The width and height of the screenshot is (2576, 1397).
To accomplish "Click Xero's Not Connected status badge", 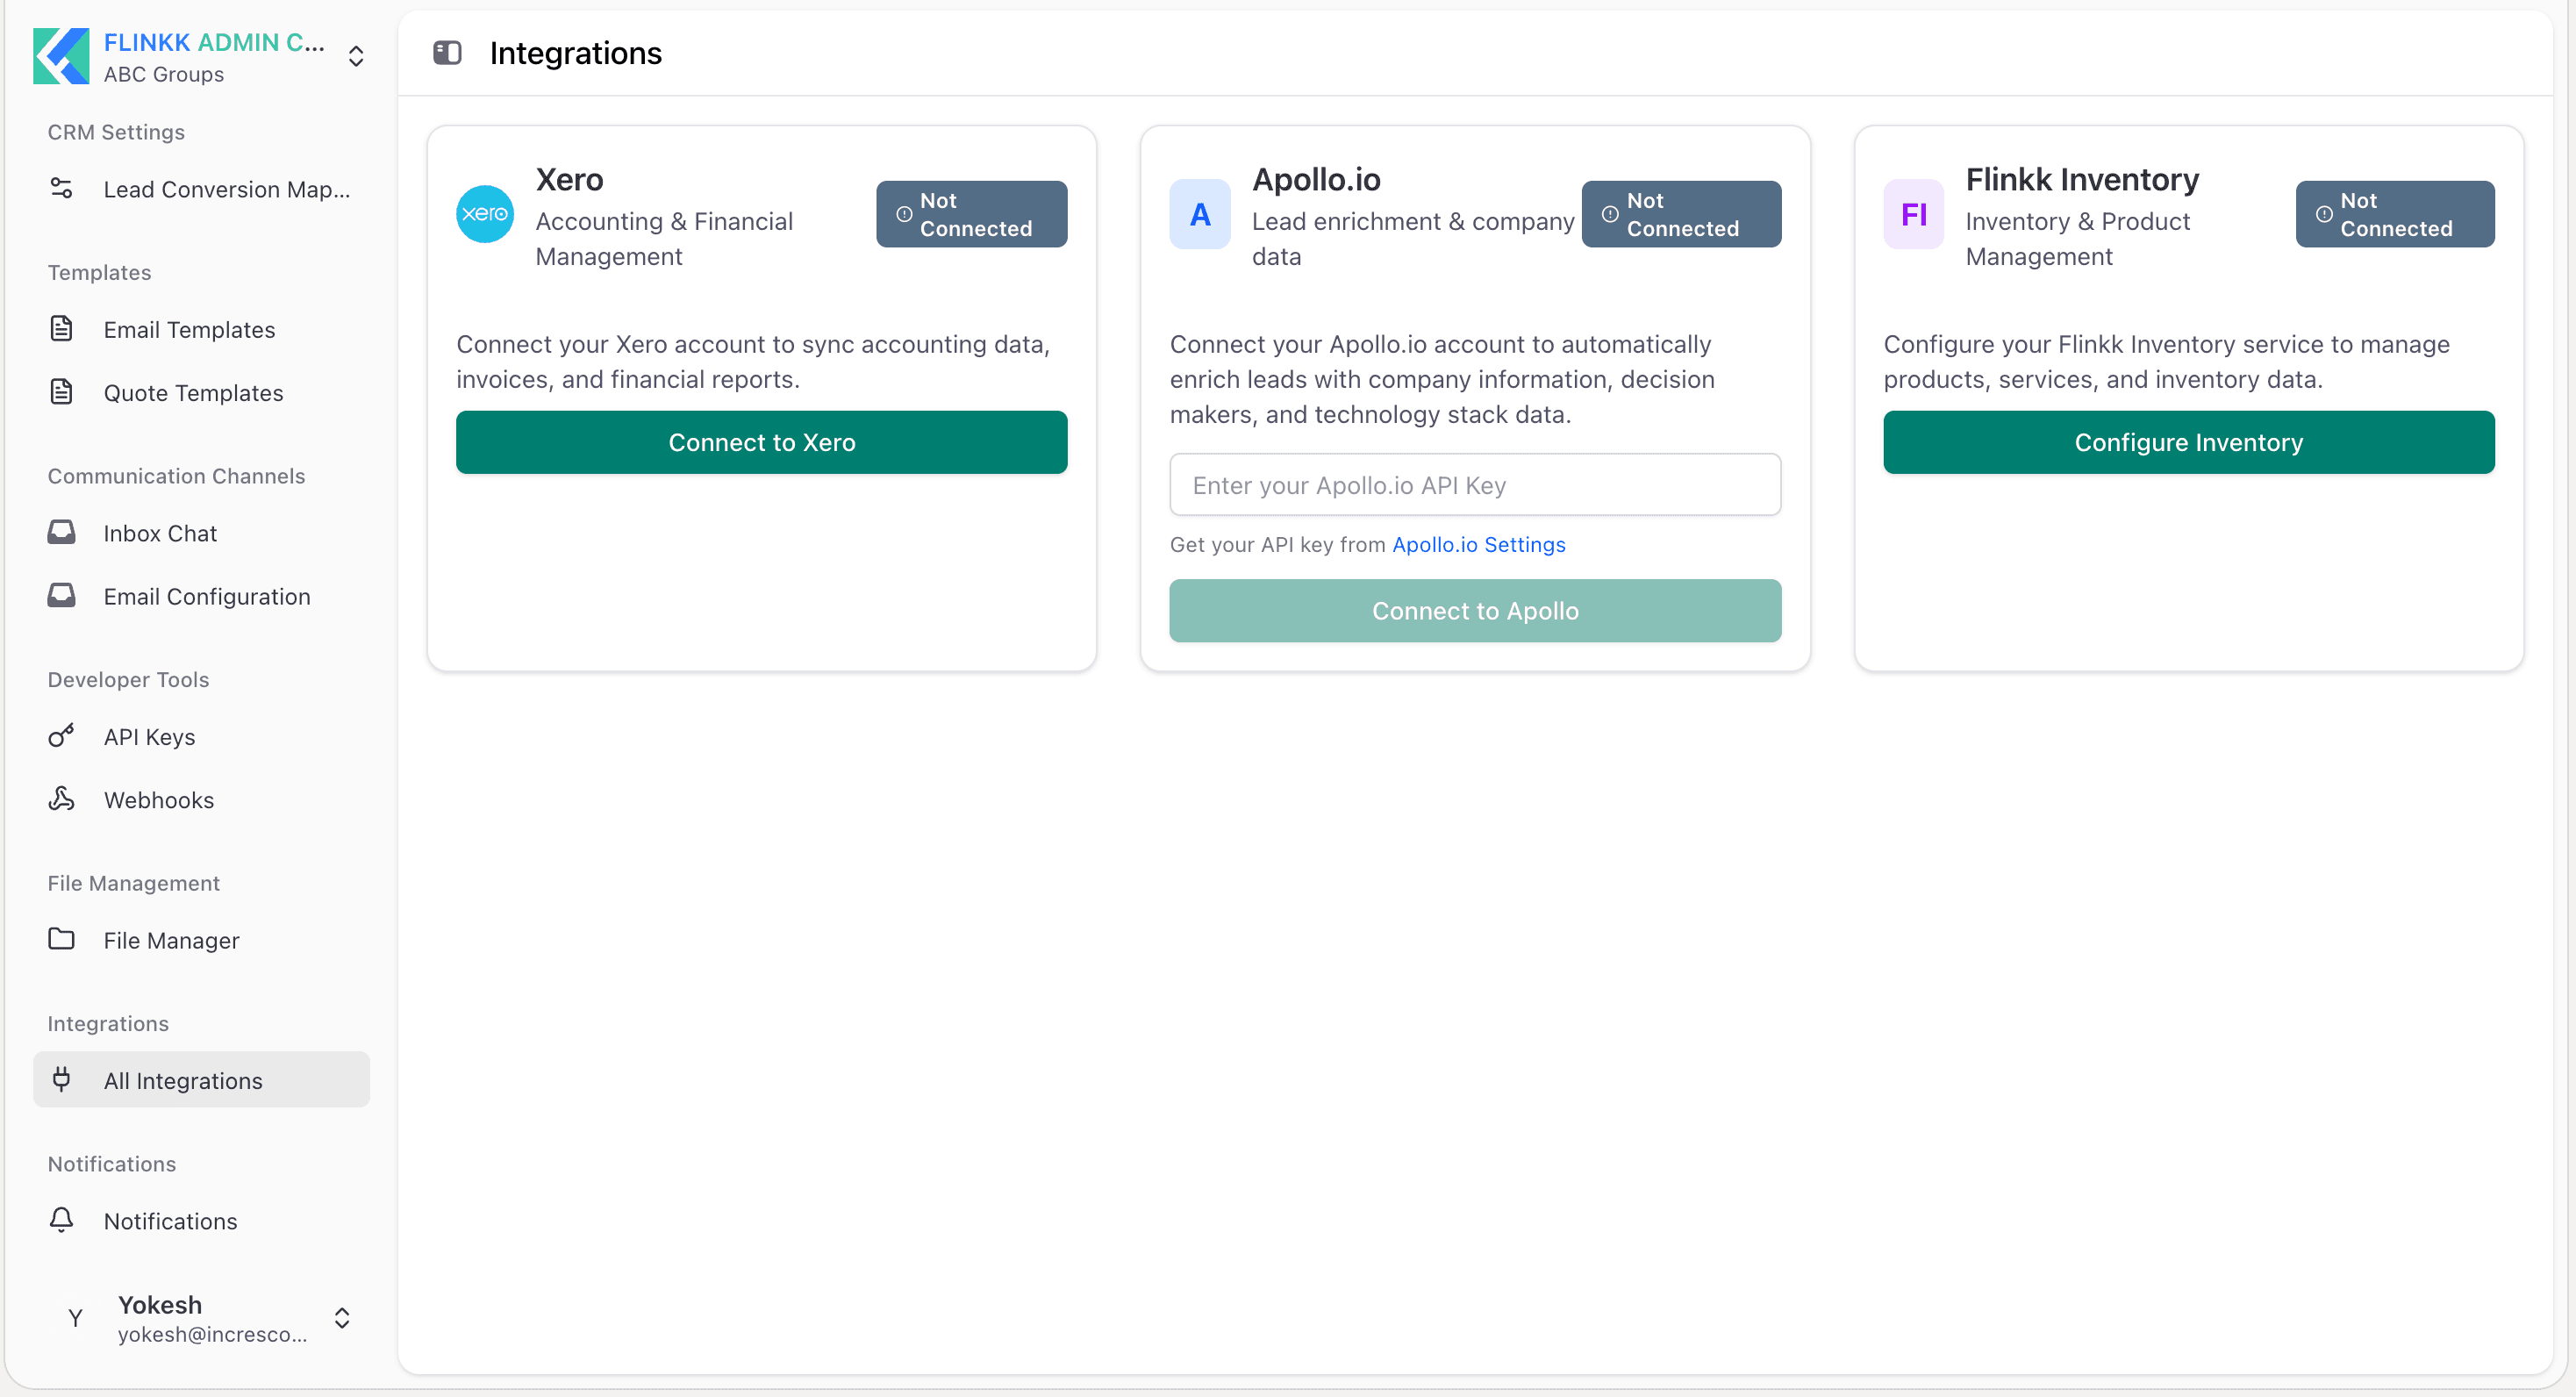I will [971, 214].
